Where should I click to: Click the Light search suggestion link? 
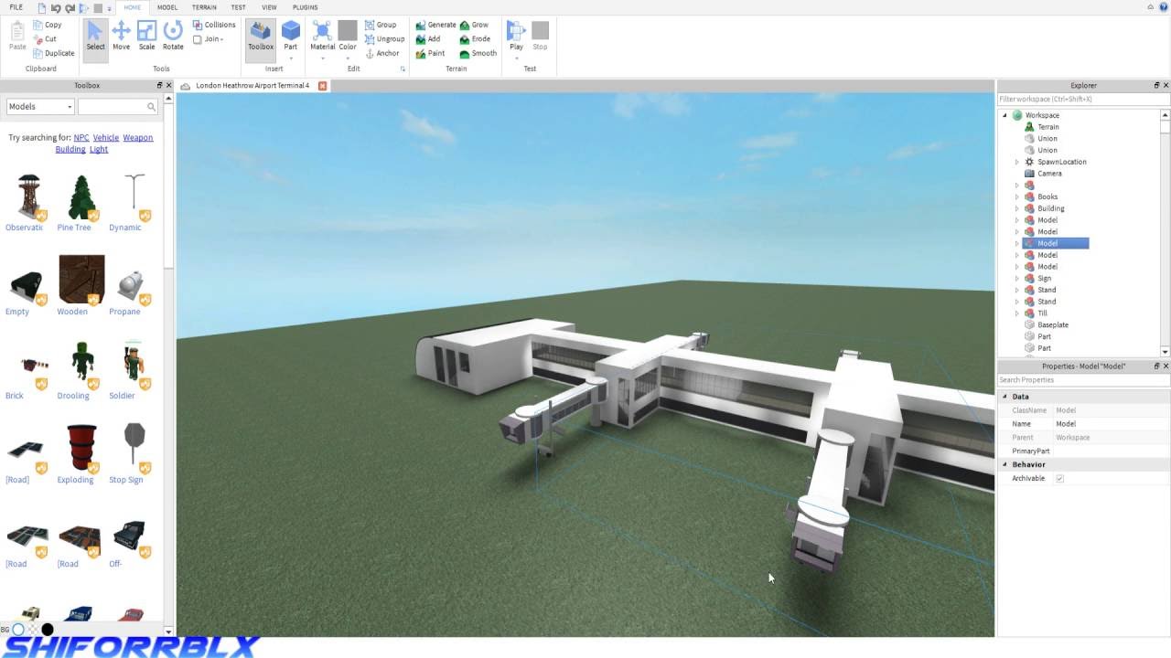(x=99, y=149)
